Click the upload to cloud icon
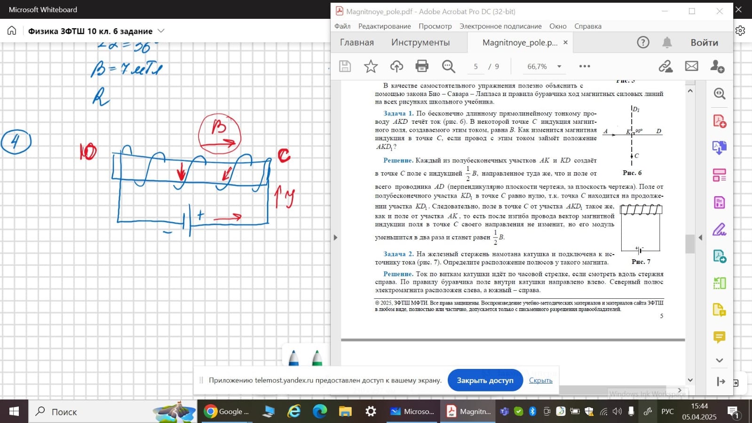 pos(396,66)
